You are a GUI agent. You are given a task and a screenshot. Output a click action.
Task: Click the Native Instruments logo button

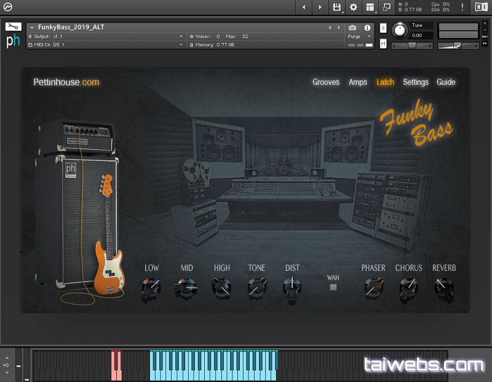pos(481,7)
